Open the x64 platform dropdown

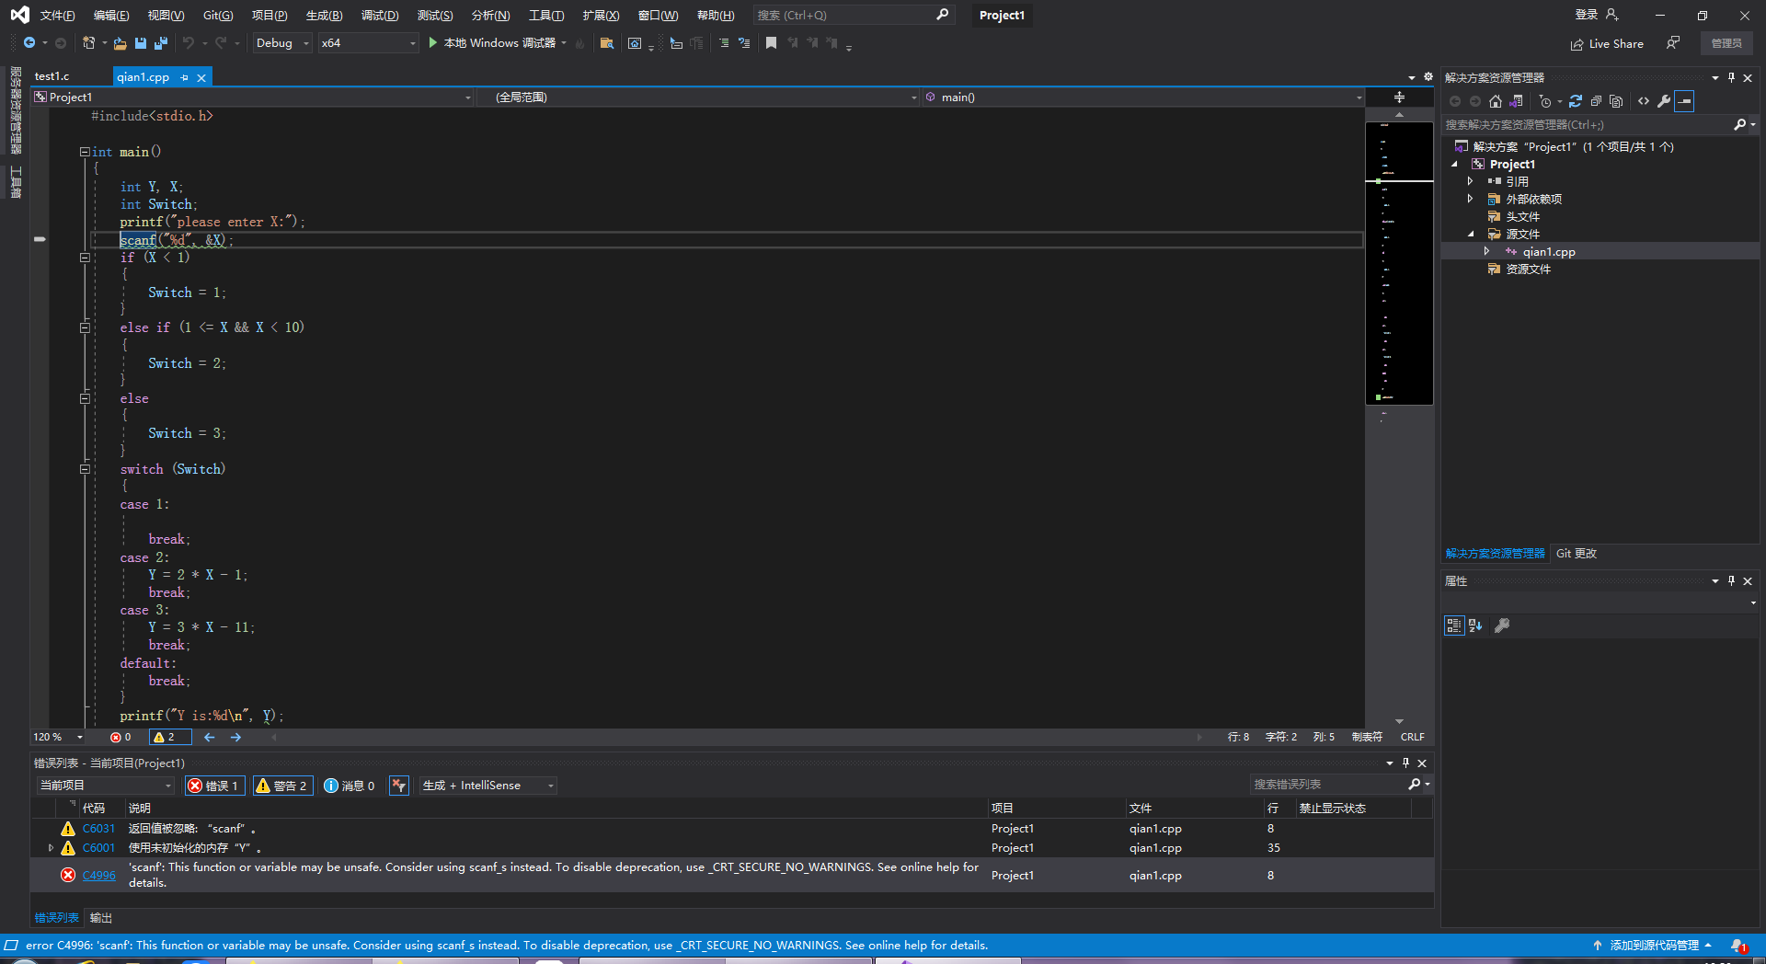369,43
